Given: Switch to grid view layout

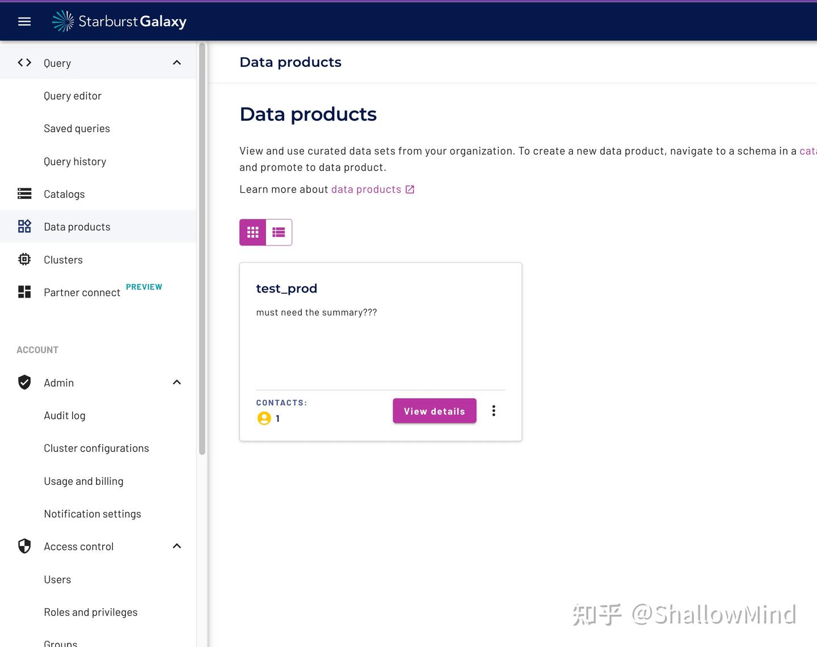Looking at the screenshot, I should 253,232.
